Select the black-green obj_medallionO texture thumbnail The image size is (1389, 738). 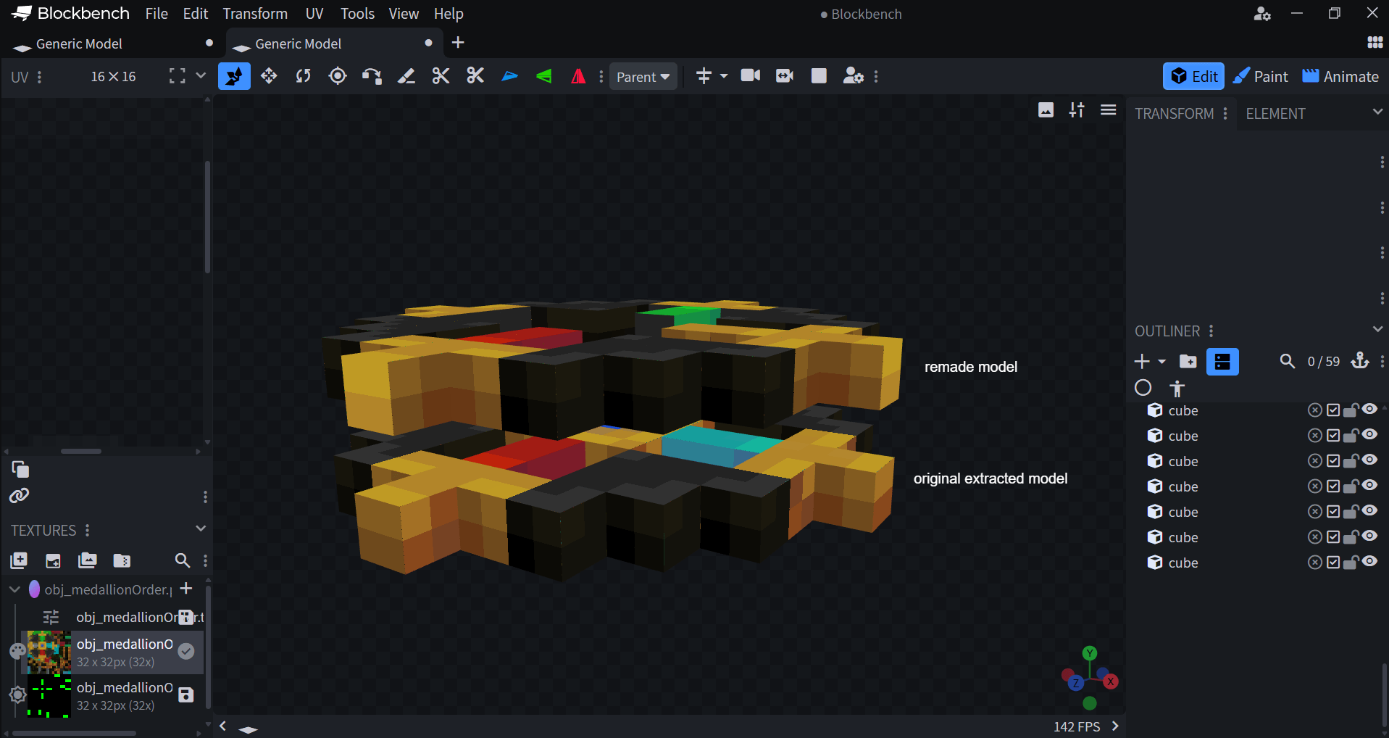click(49, 696)
